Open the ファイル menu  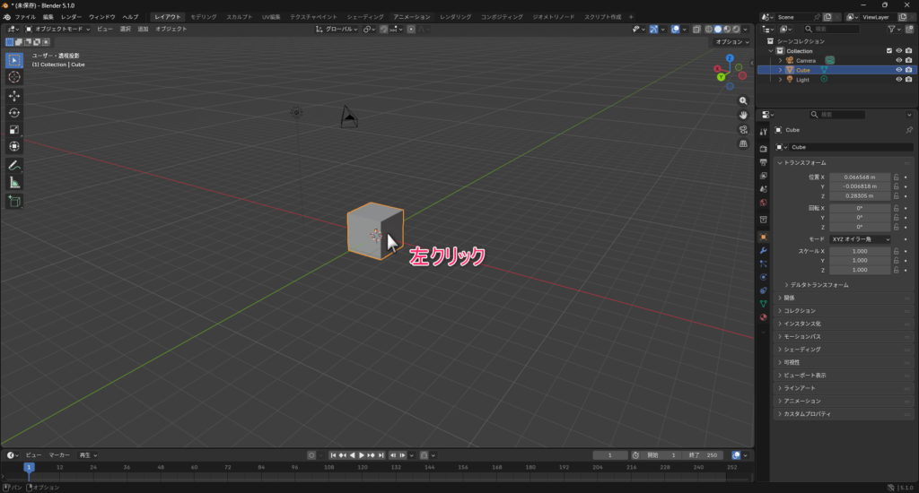tap(25, 17)
